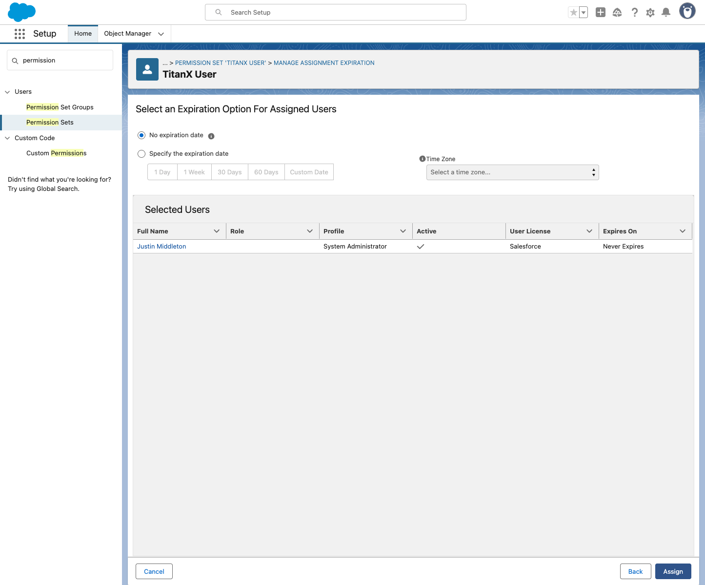Choose the 1 Week expiration button
This screenshot has height=585, width=705.
click(x=194, y=172)
